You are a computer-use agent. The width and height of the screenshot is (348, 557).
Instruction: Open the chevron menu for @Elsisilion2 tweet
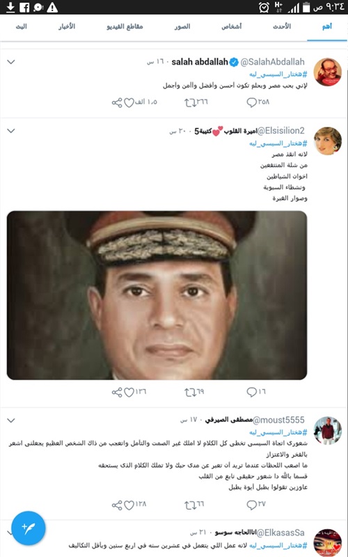click(x=11, y=131)
